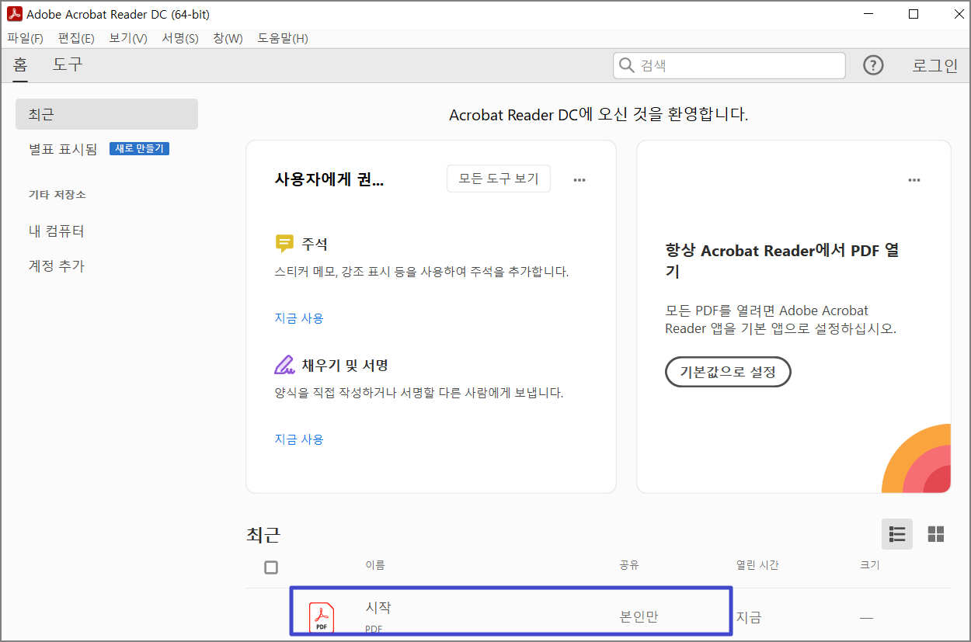Viewport: 971px width, 642px height.
Task: Click the 기본값으로 설정 button
Action: pyautogui.click(x=728, y=372)
